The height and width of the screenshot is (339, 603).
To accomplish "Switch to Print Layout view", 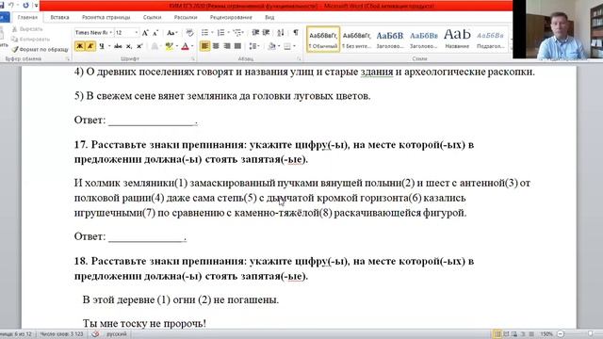I will pyautogui.click(x=497, y=334).
